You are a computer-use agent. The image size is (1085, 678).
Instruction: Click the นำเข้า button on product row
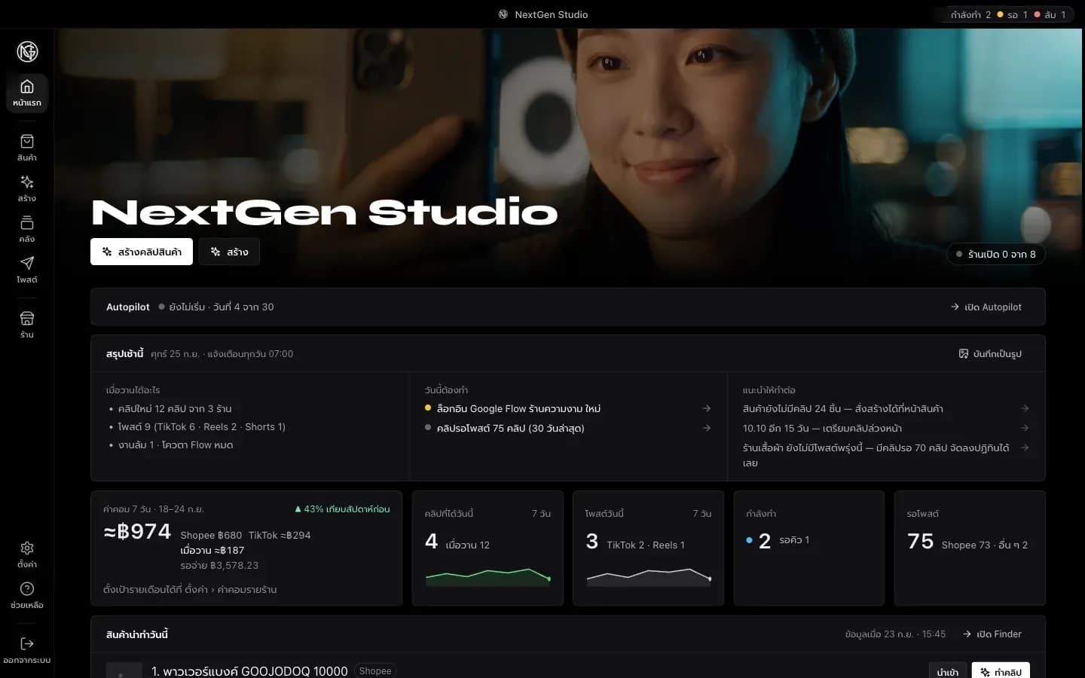(x=948, y=672)
